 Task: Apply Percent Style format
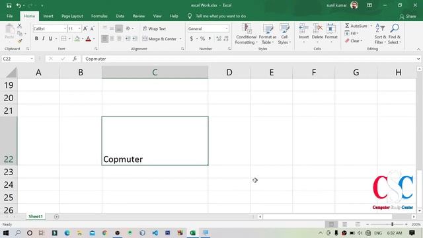click(x=203, y=38)
